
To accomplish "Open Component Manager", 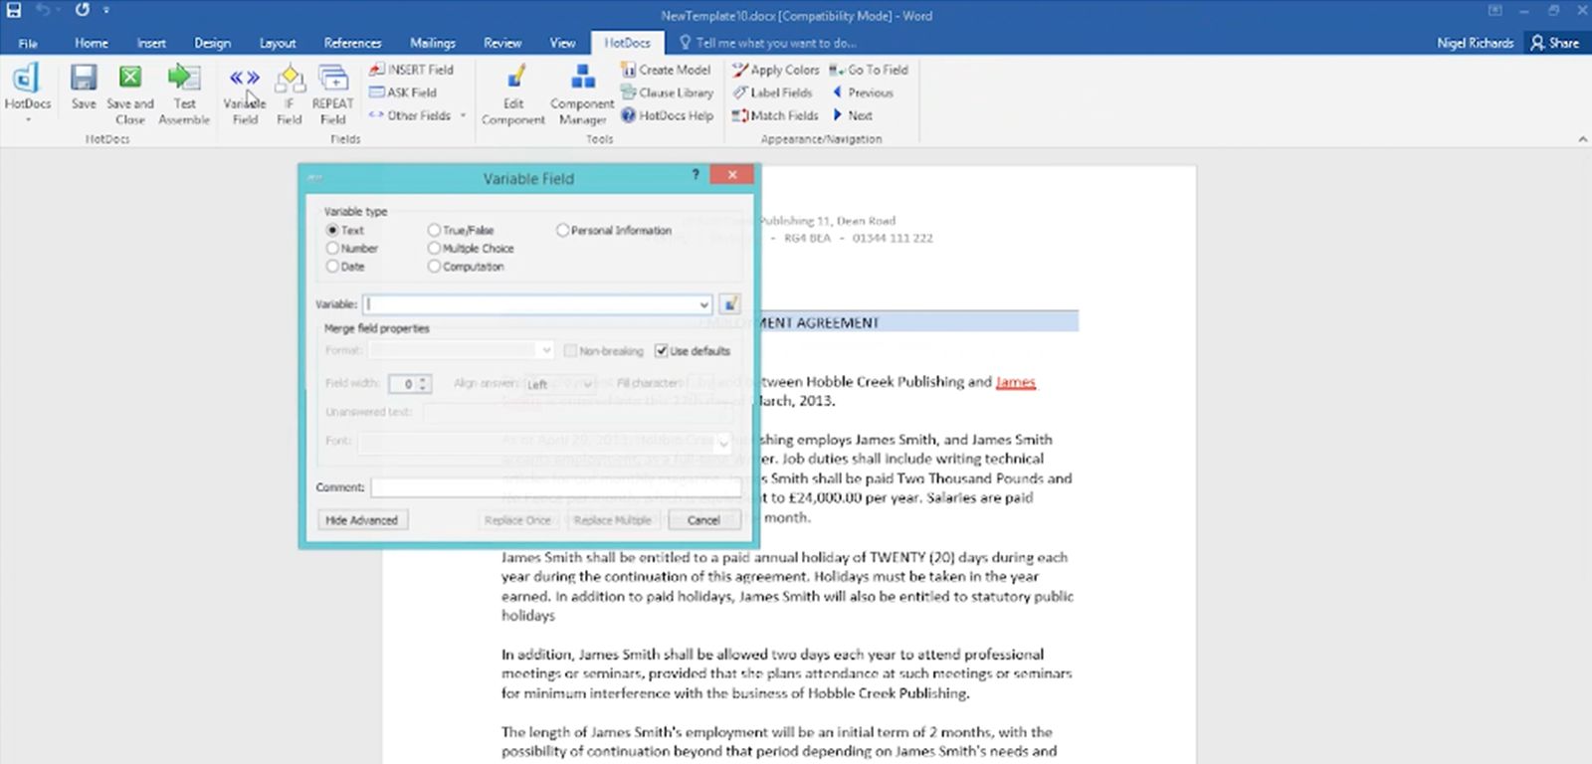I will 582,94.
